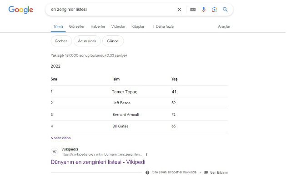Click the Güncel filter chip

click(x=113, y=41)
